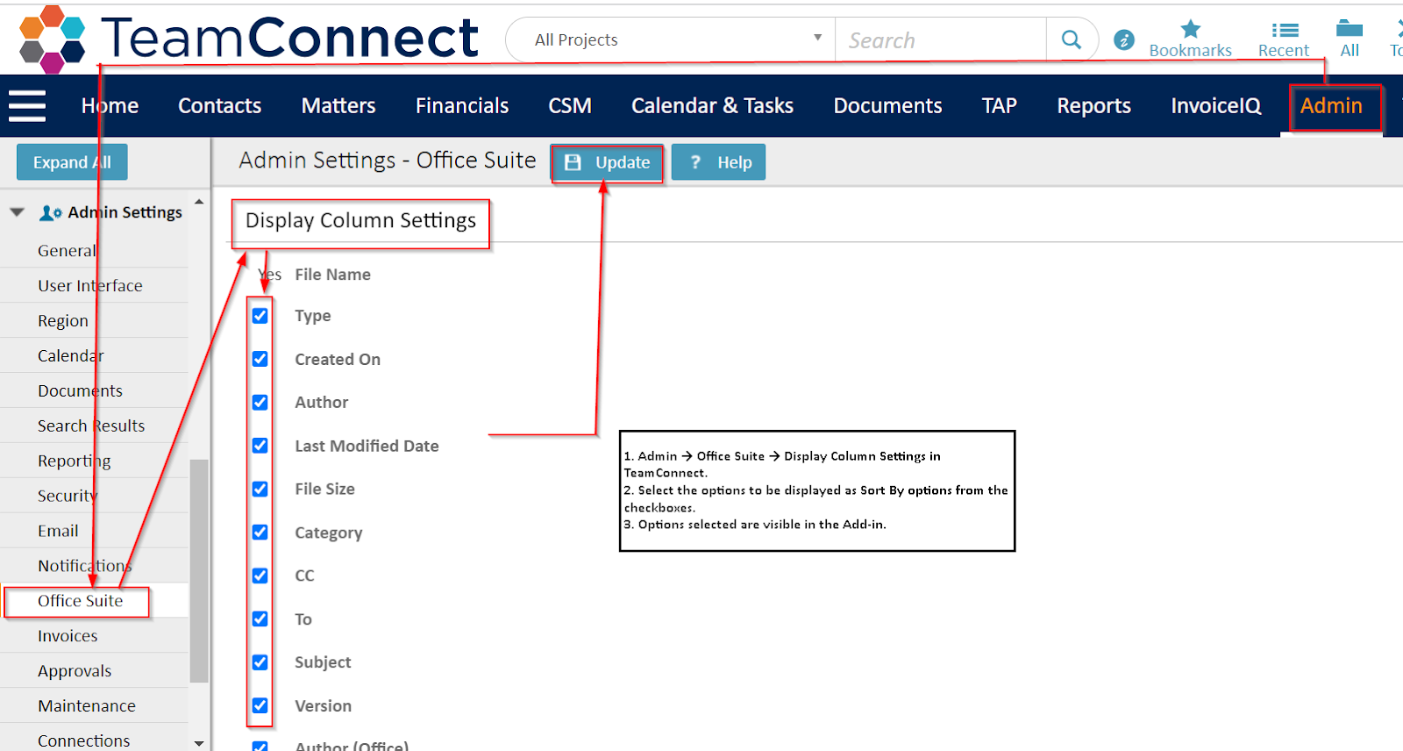Open Documents in sidebar settings

(80, 391)
